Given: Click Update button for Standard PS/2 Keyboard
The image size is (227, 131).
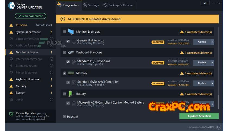Looking at the screenshot, I should click(202, 63).
